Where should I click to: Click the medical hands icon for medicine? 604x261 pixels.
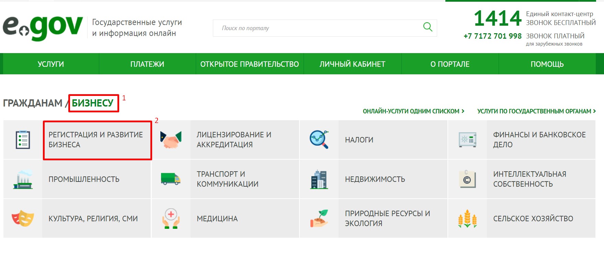[x=171, y=219]
